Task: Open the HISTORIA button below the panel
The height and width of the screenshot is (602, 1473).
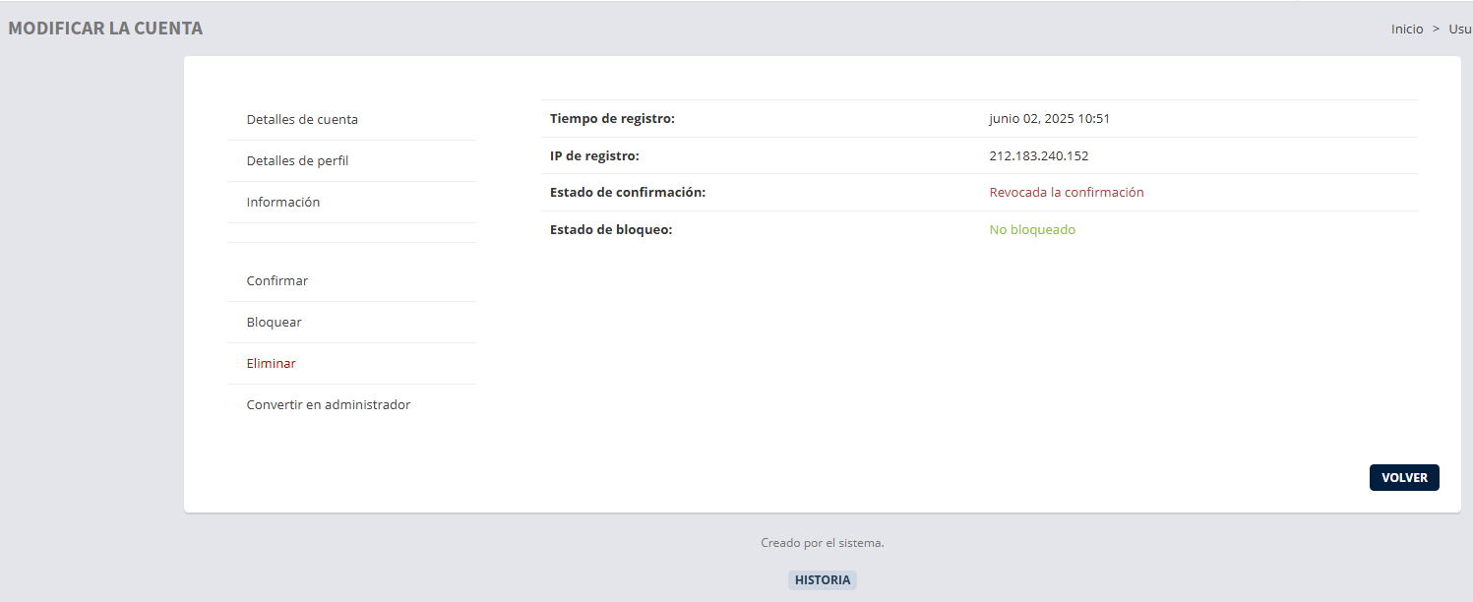Action: [823, 580]
